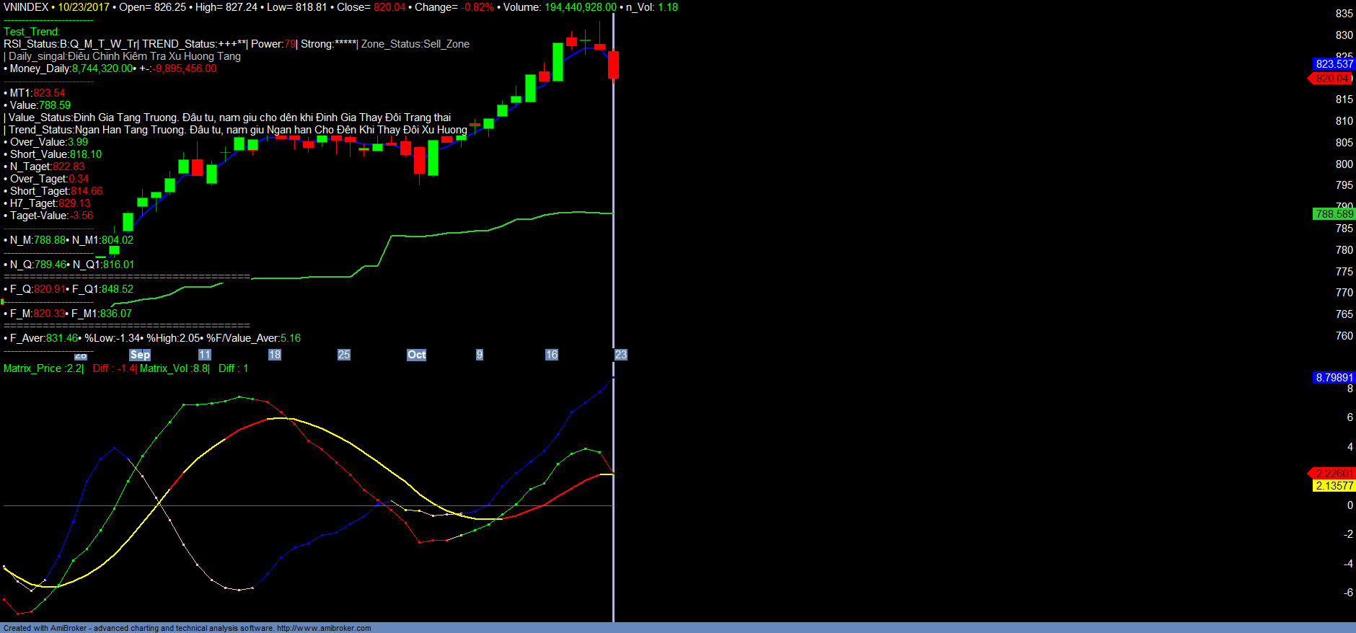Image resolution: width=1356 pixels, height=633 pixels.
Task: Click the VNINDEX ticker name in the title
Action: click(x=26, y=7)
